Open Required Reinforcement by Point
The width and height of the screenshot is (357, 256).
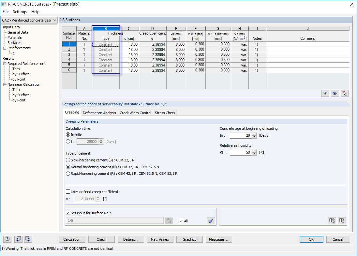19,79
